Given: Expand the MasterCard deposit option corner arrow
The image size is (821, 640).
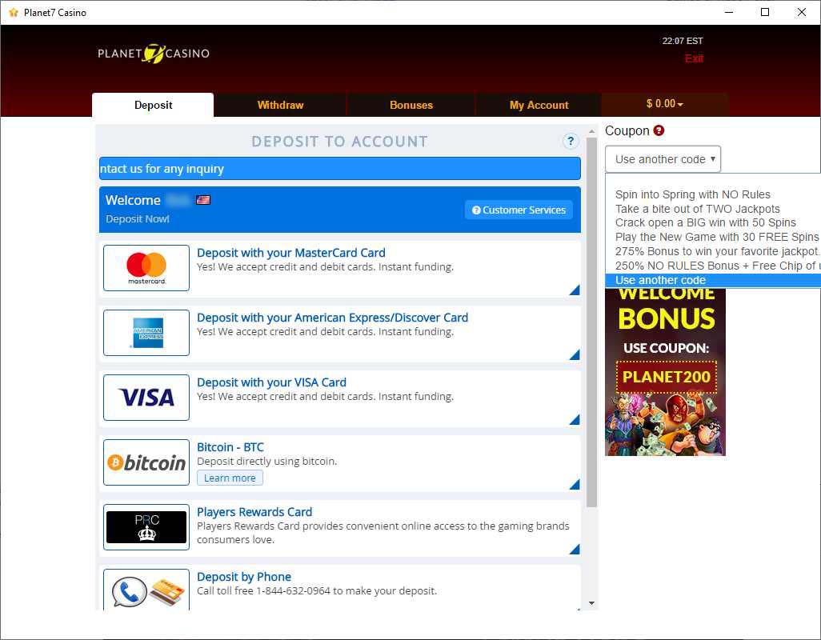Looking at the screenshot, I should click(575, 290).
